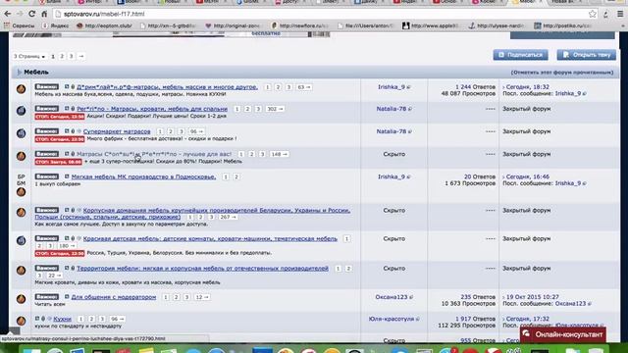628x353 pixels.
Task: Go to page 3 in top pagination
Action: pos(72,57)
